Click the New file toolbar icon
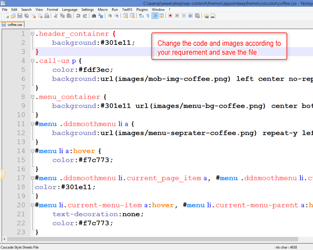313x250 pixels. [7, 16]
